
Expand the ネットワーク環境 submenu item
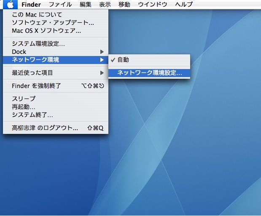56,60
